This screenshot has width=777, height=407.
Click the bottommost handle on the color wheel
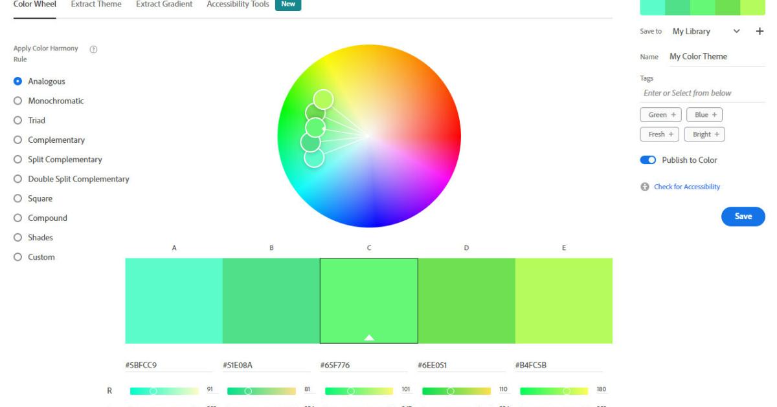tap(314, 157)
